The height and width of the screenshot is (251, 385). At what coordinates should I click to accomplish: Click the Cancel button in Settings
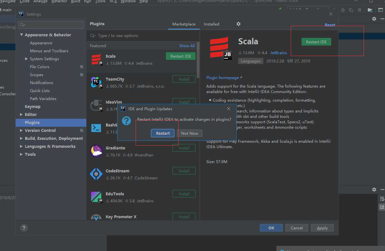pyautogui.click(x=296, y=228)
